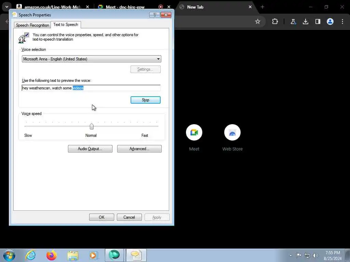Open Windows Media Player from the taskbar

[x=93, y=256]
